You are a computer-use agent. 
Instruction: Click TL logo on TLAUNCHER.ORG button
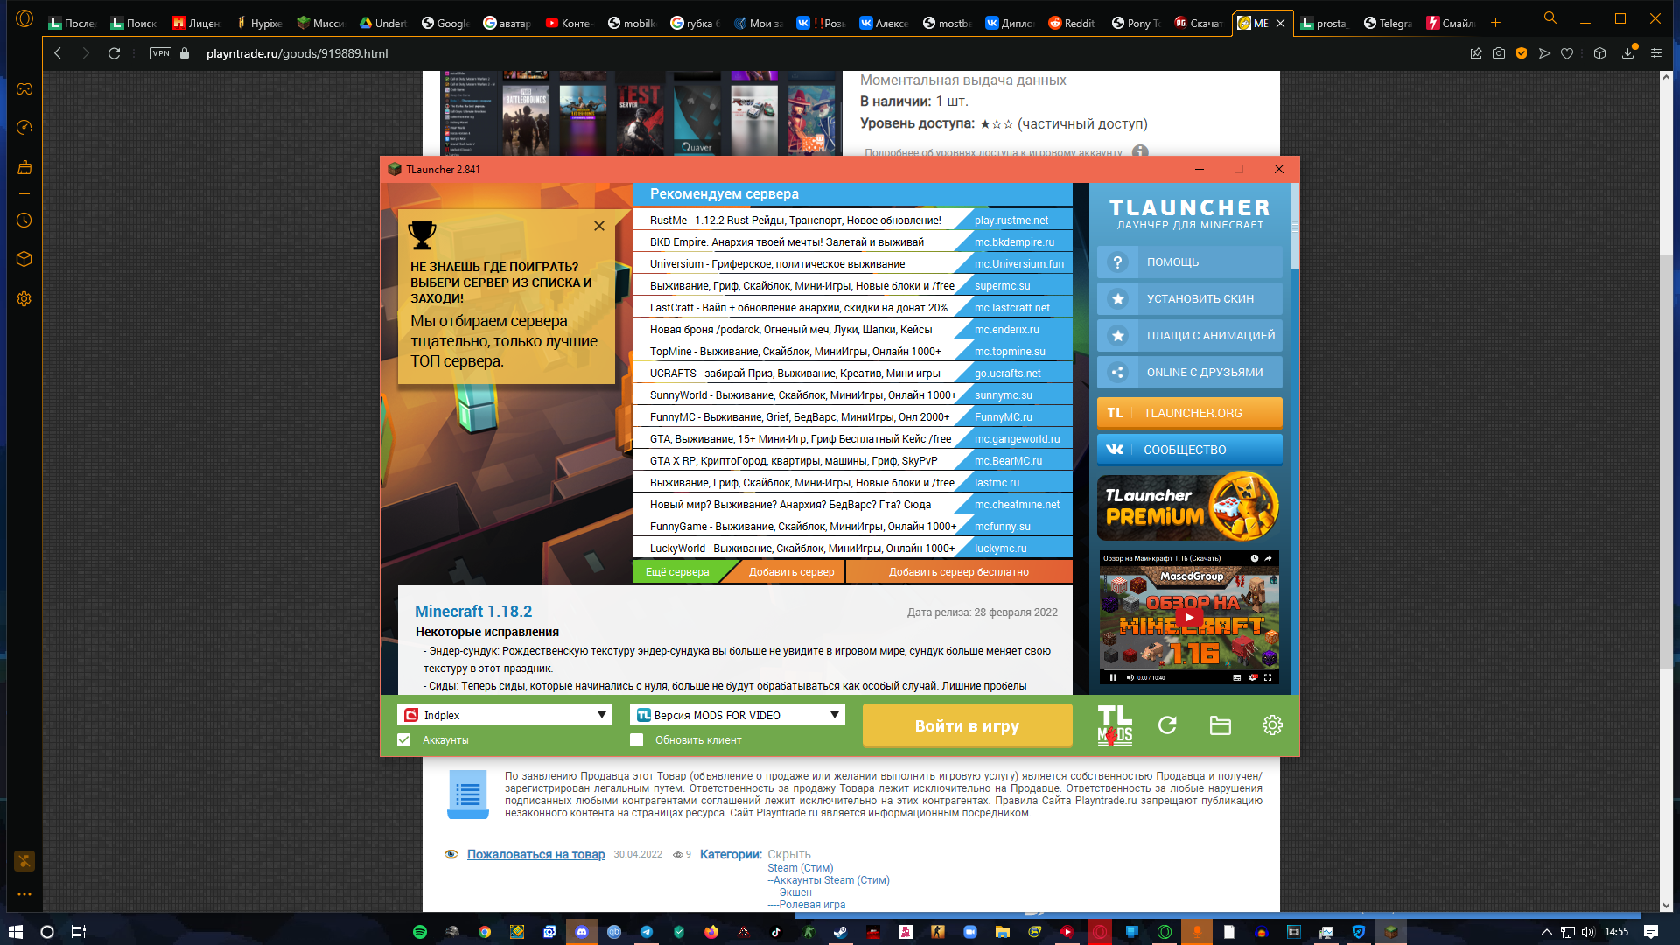click(x=1115, y=413)
